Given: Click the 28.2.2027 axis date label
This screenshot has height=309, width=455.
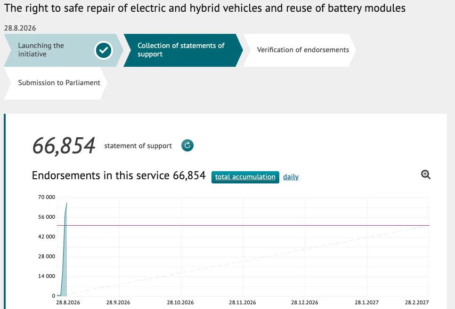Looking at the screenshot, I should (417, 302).
